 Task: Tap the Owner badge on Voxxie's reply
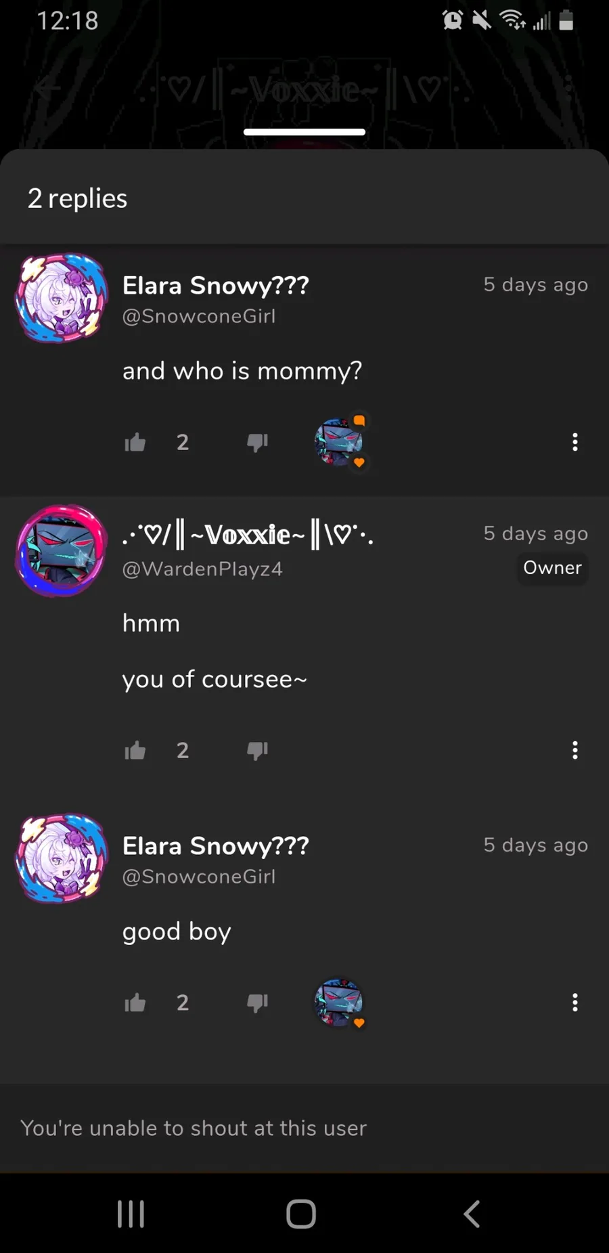coord(552,567)
